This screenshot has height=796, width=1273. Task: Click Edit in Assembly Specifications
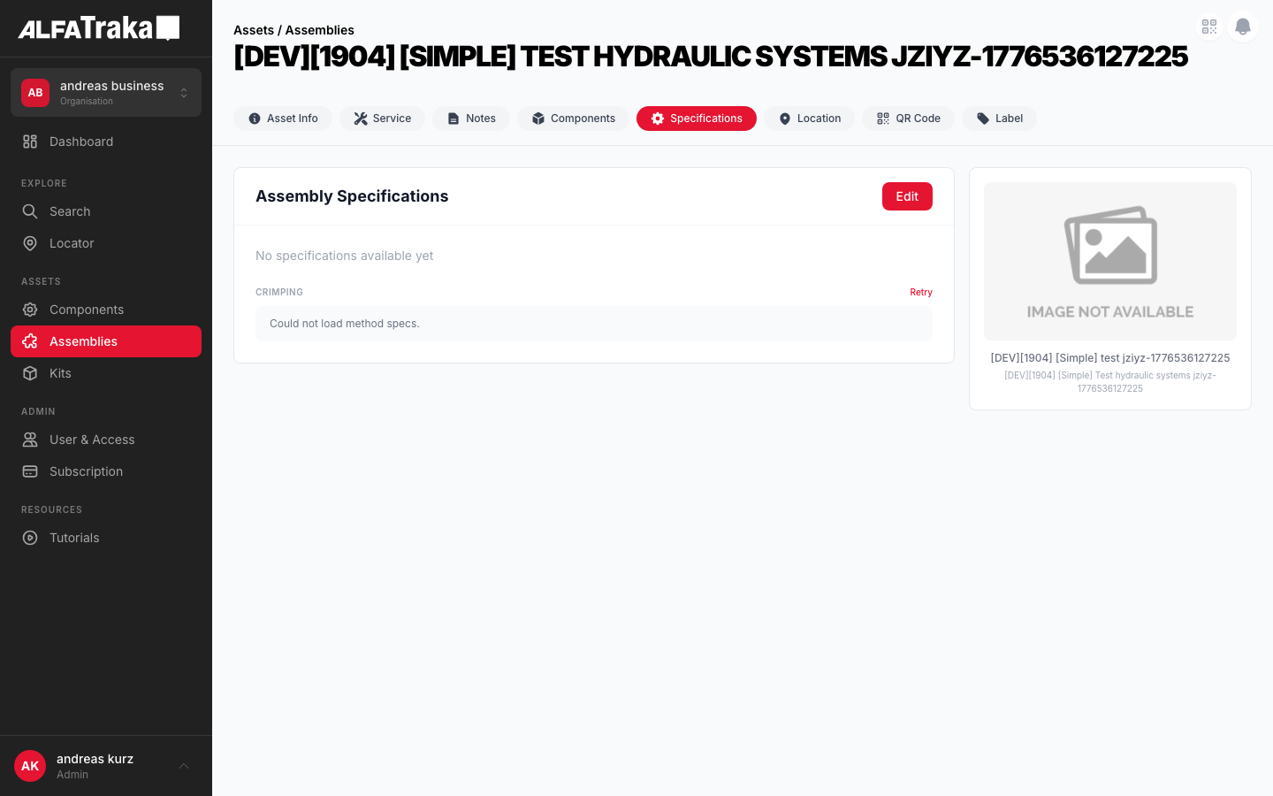[x=907, y=196]
